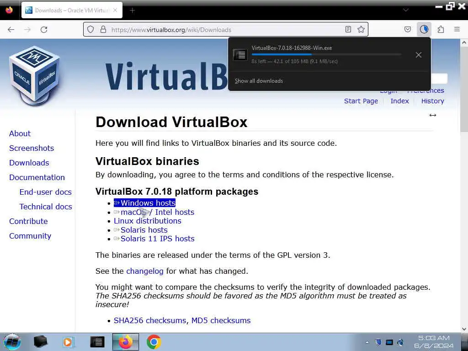
Task: Open About in the sidebar
Action: click(20, 133)
